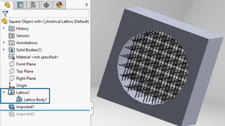The height and width of the screenshot is (126, 225).
Task: Expand the Solid Bodies(1) folder
Action: click(4, 50)
